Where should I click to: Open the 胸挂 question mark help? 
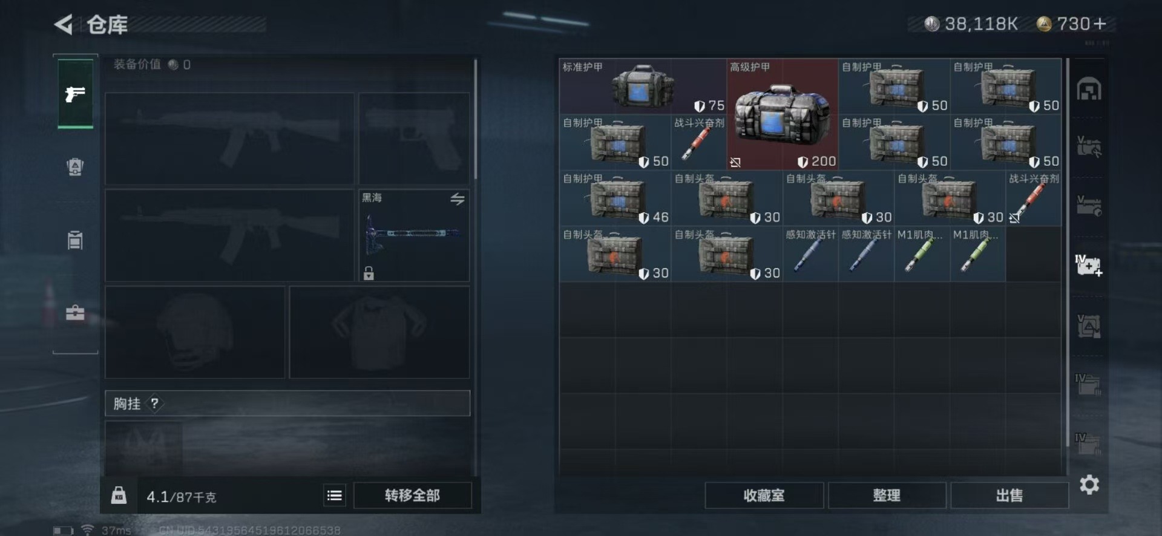coord(155,404)
